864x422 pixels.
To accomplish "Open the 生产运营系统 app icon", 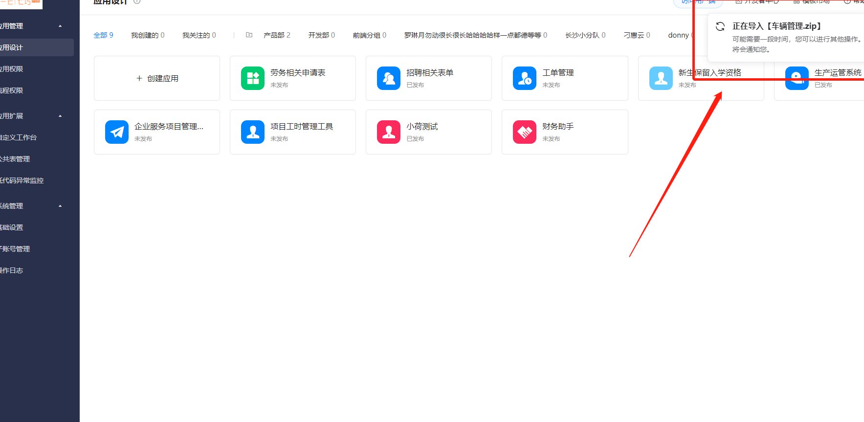I will (797, 78).
